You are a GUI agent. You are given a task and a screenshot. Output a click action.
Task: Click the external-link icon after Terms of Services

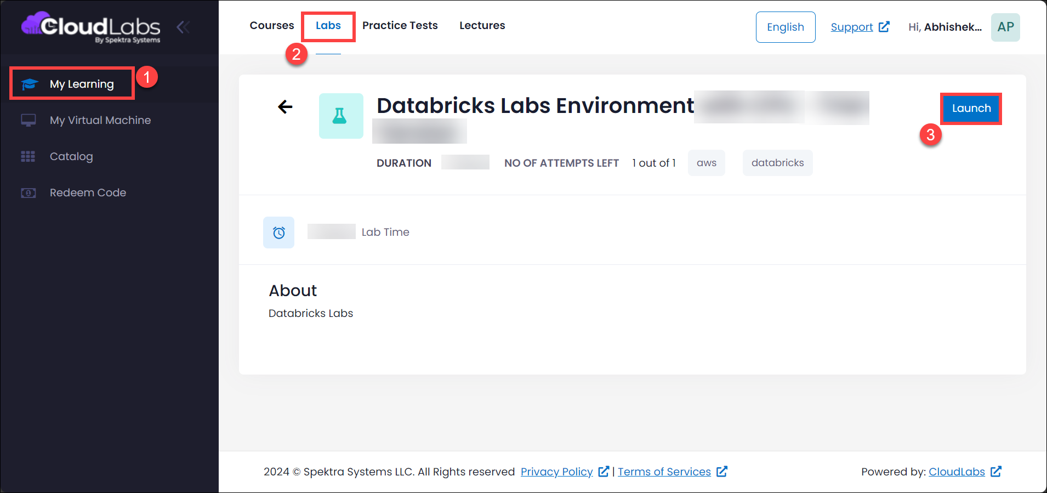click(x=722, y=471)
